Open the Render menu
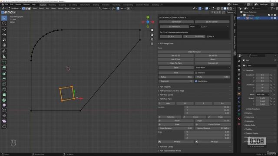Screen dimensions: 278x156 click(x=18, y=4)
